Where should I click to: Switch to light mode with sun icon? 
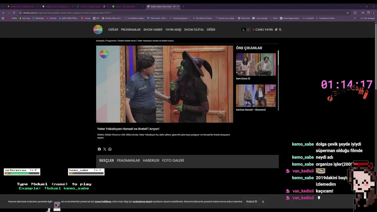coord(248,30)
